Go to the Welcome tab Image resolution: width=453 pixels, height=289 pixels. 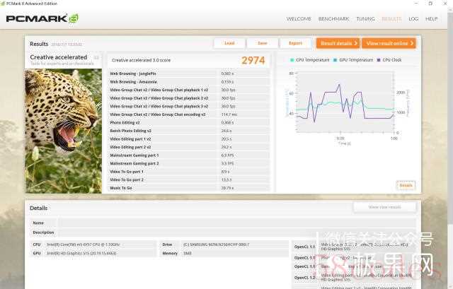pyautogui.click(x=299, y=18)
